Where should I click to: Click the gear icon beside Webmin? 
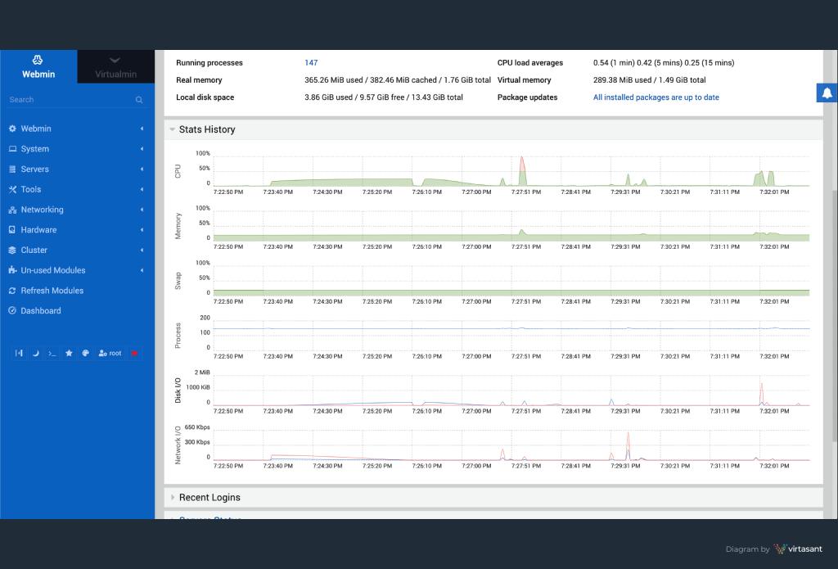[12, 129]
